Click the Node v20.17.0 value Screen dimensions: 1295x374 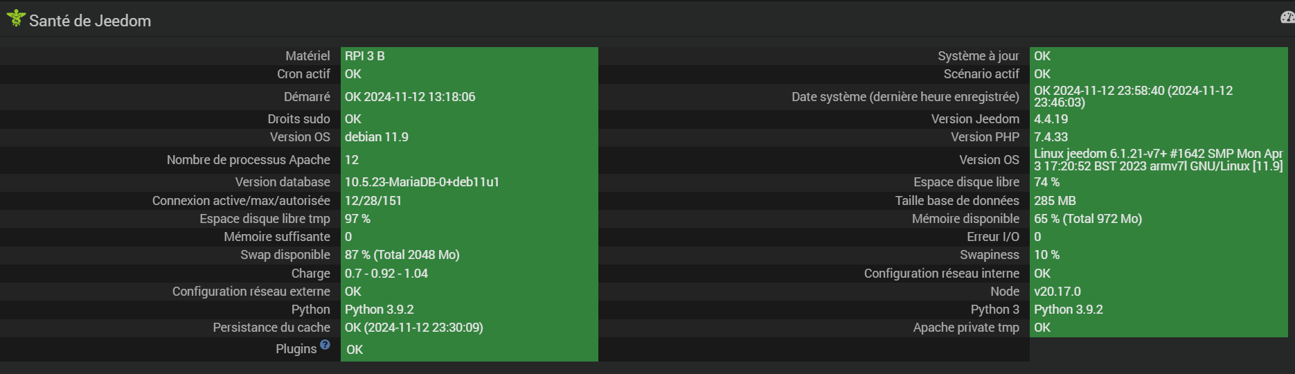tap(1057, 292)
